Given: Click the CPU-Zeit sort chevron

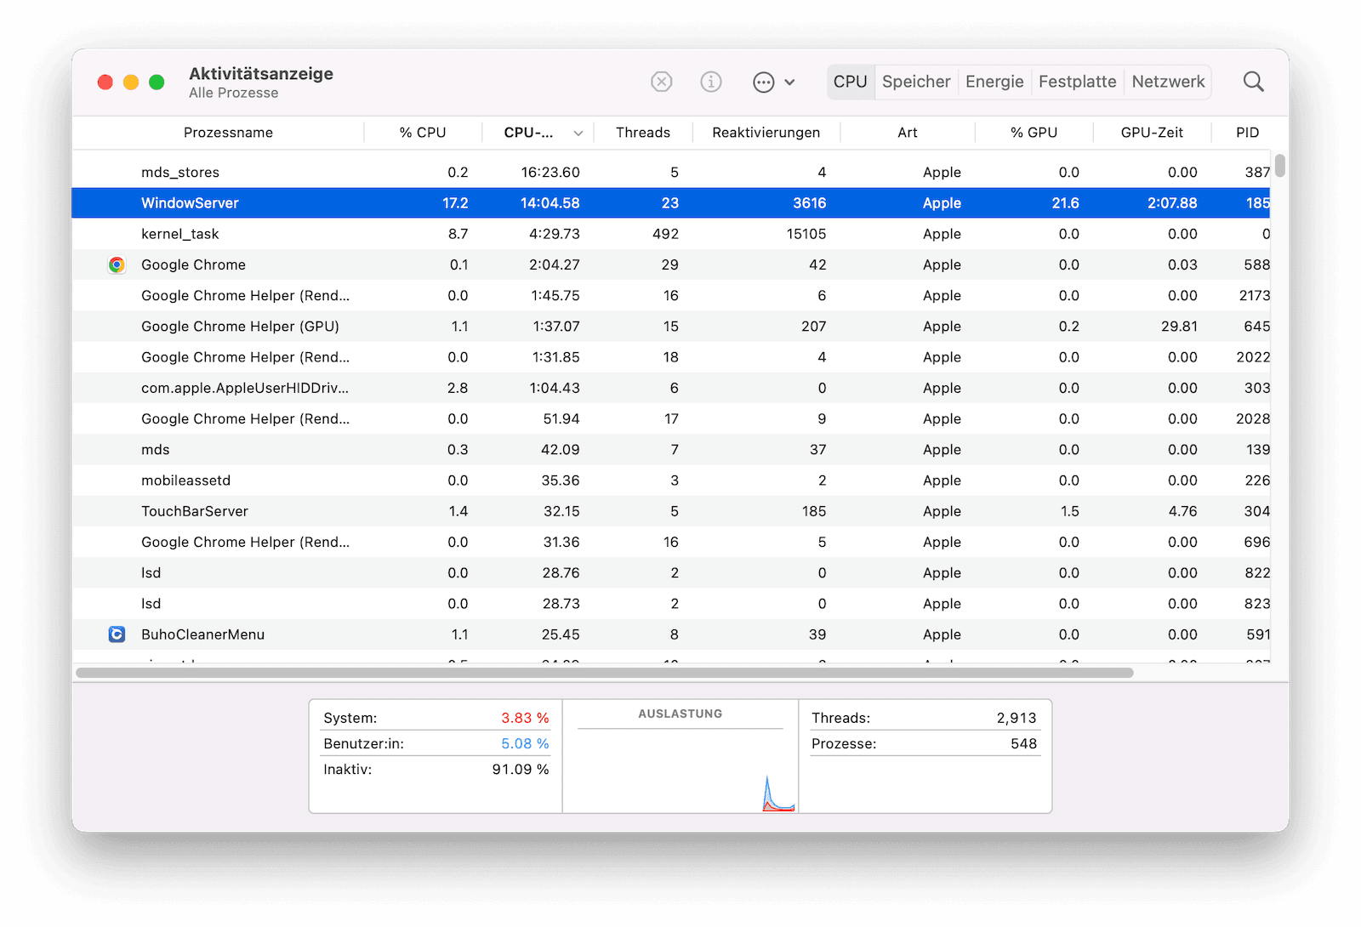Looking at the screenshot, I should 578,134.
